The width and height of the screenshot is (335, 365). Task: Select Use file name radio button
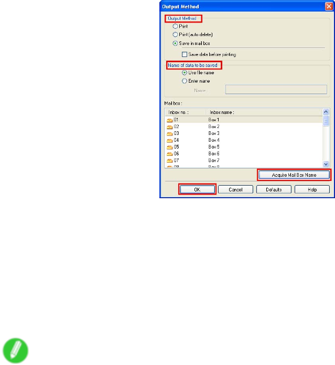tap(185, 73)
